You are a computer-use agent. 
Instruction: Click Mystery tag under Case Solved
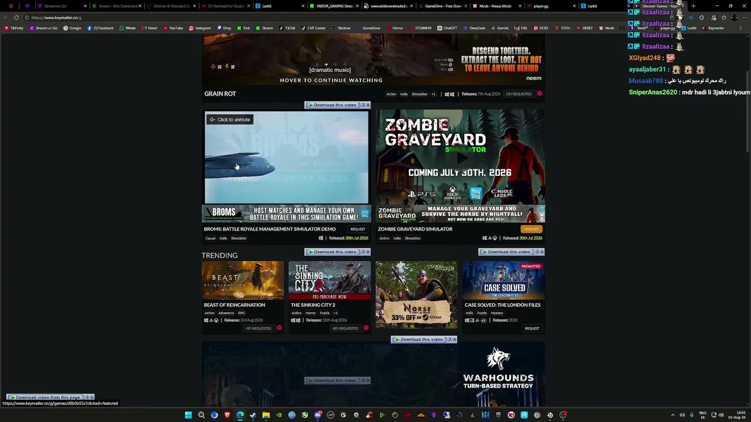pos(497,313)
